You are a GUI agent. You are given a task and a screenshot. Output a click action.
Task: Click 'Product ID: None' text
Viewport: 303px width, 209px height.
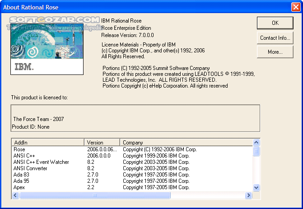[x=31, y=127]
